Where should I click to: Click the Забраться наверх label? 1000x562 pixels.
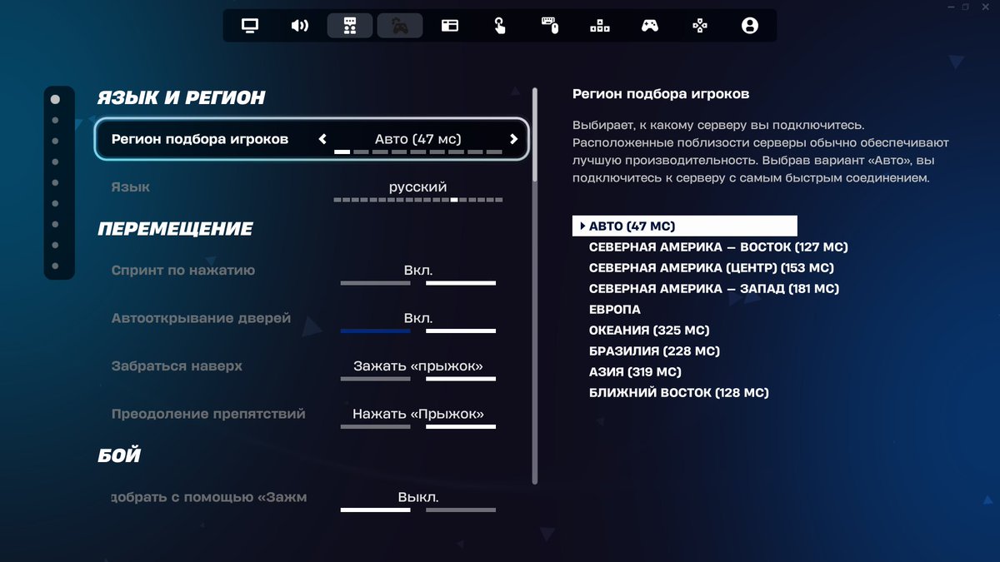pyautogui.click(x=177, y=366)
